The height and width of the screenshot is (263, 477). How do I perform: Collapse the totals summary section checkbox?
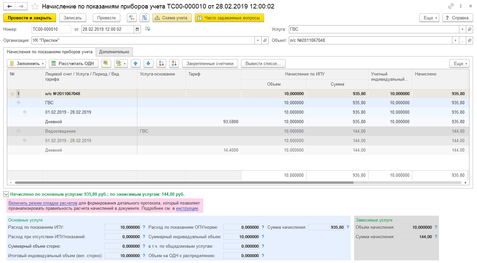[x=6, y=194]
